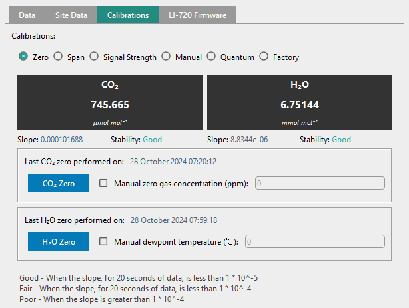
Task: Click the CO₂ slope value 0.000101688
Action: 61,140
